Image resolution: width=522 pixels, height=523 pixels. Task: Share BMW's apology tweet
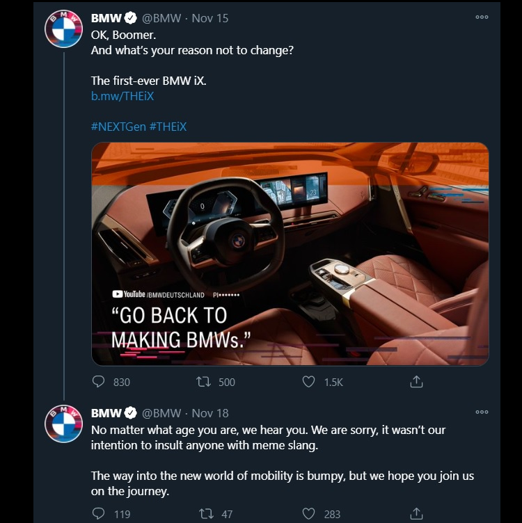click(416, 513)
